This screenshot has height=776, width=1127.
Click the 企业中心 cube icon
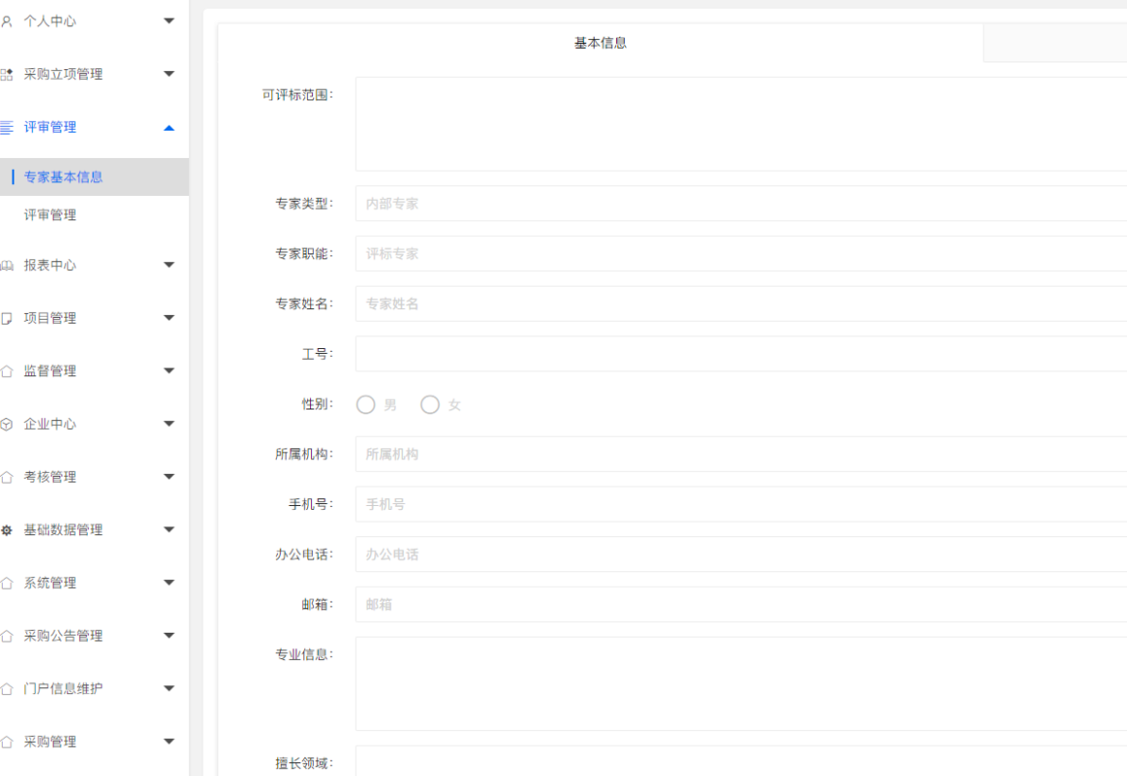coord(7,424)
